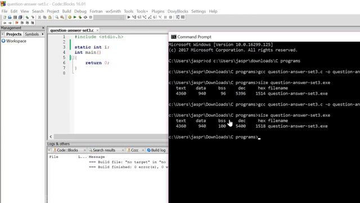
Task: Click the Build and run icon
Action: [80, 17]
